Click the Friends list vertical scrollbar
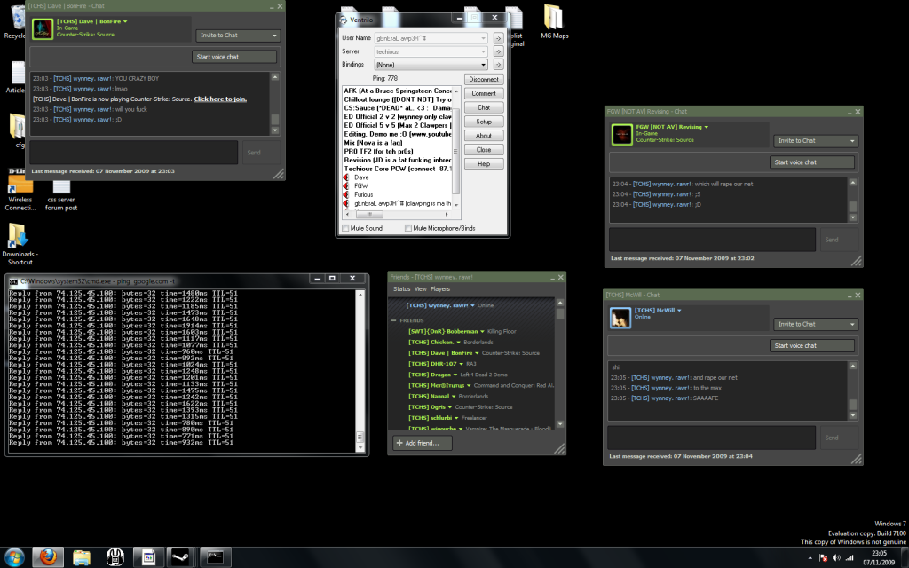This screenshot has width=909, height=568. [560, 363]
